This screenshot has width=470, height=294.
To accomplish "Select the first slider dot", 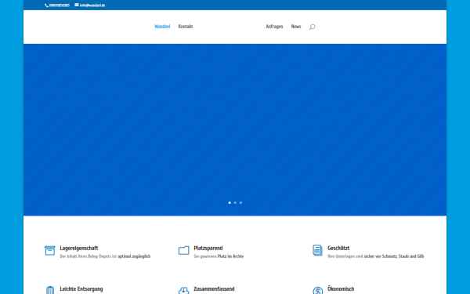I will pyautogui.click(x=230, y=203).
